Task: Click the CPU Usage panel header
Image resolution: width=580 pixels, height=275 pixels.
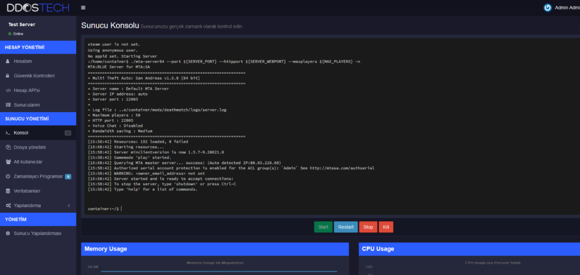Action: (x=469, y=249)
